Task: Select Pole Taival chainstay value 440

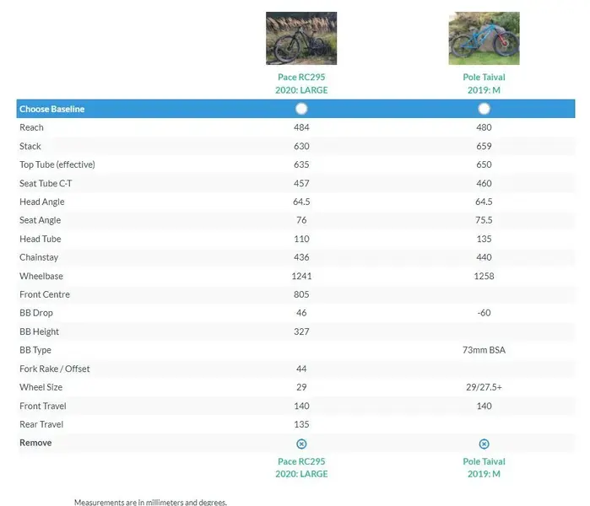Action: click(484, 257)
